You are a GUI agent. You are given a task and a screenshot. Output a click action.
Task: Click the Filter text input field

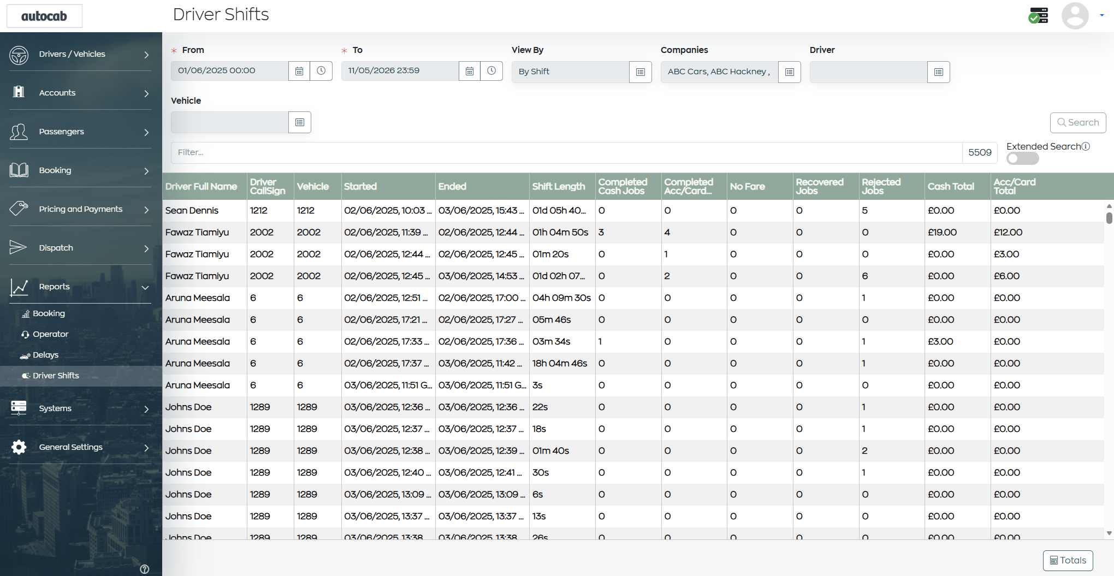(566, 153)
